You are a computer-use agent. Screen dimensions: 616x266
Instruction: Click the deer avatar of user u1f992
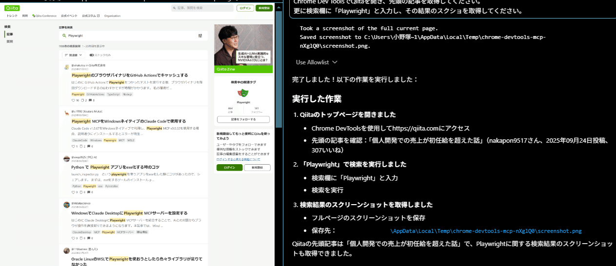pos(67,113)
